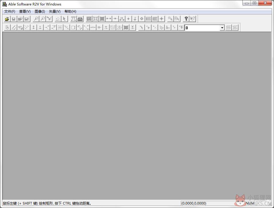Click the bold question mark help icon
Image resolution: width=274 pixels, height=208 pixels.
pos(186,19)
